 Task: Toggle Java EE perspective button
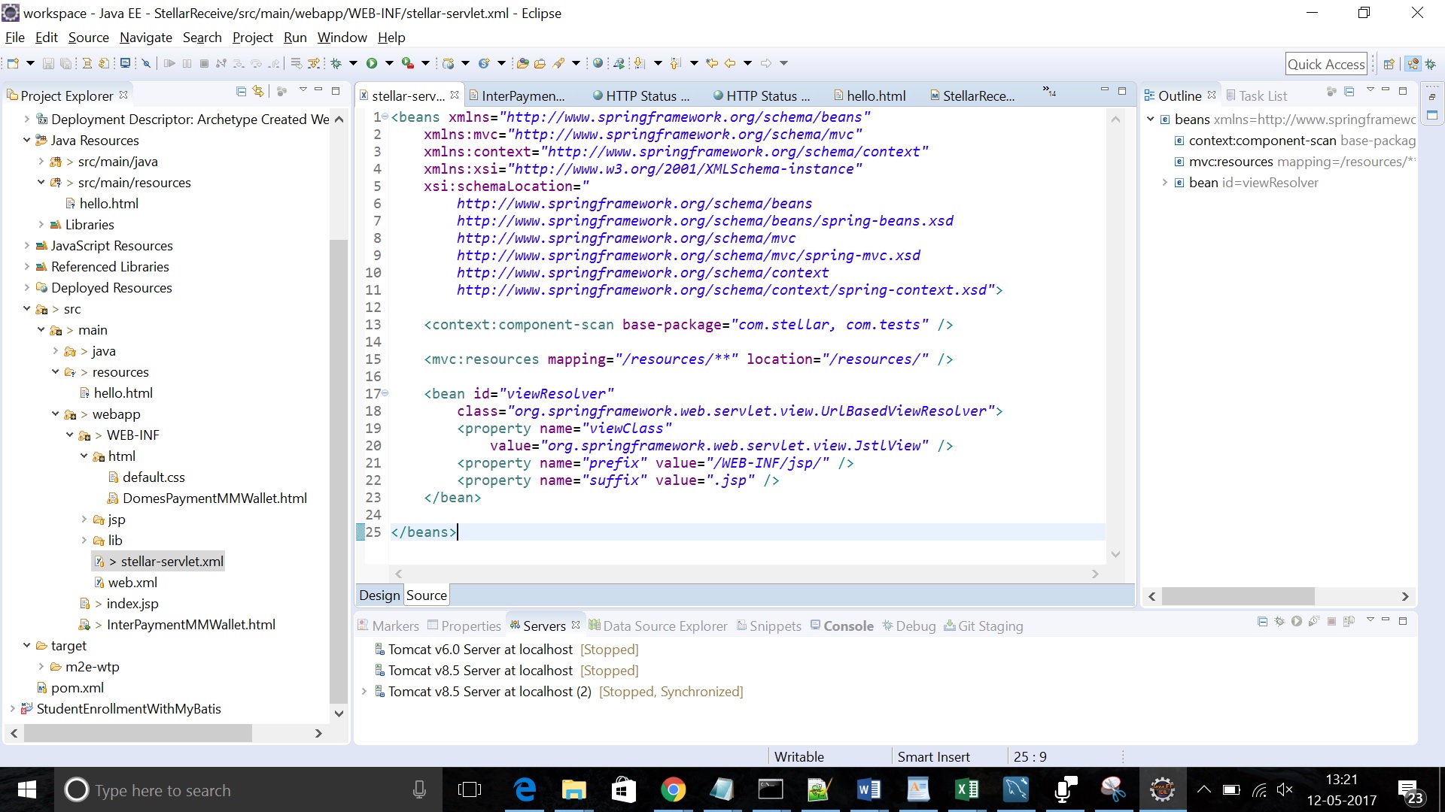1413,64
